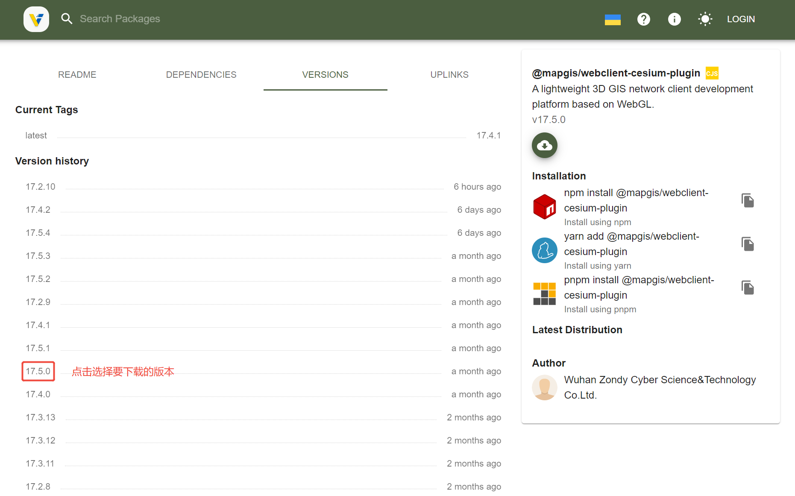Open version 17.4.0
The width and height of the screenshot is (795, 496).
pyautogui.click(x=38, y=394)
